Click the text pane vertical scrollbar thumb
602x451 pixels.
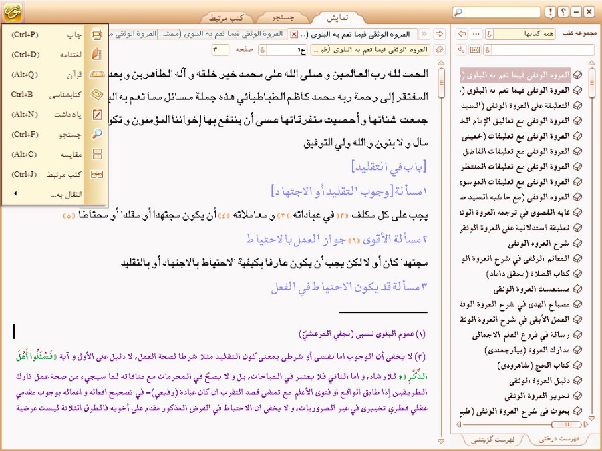pos(441,83)
